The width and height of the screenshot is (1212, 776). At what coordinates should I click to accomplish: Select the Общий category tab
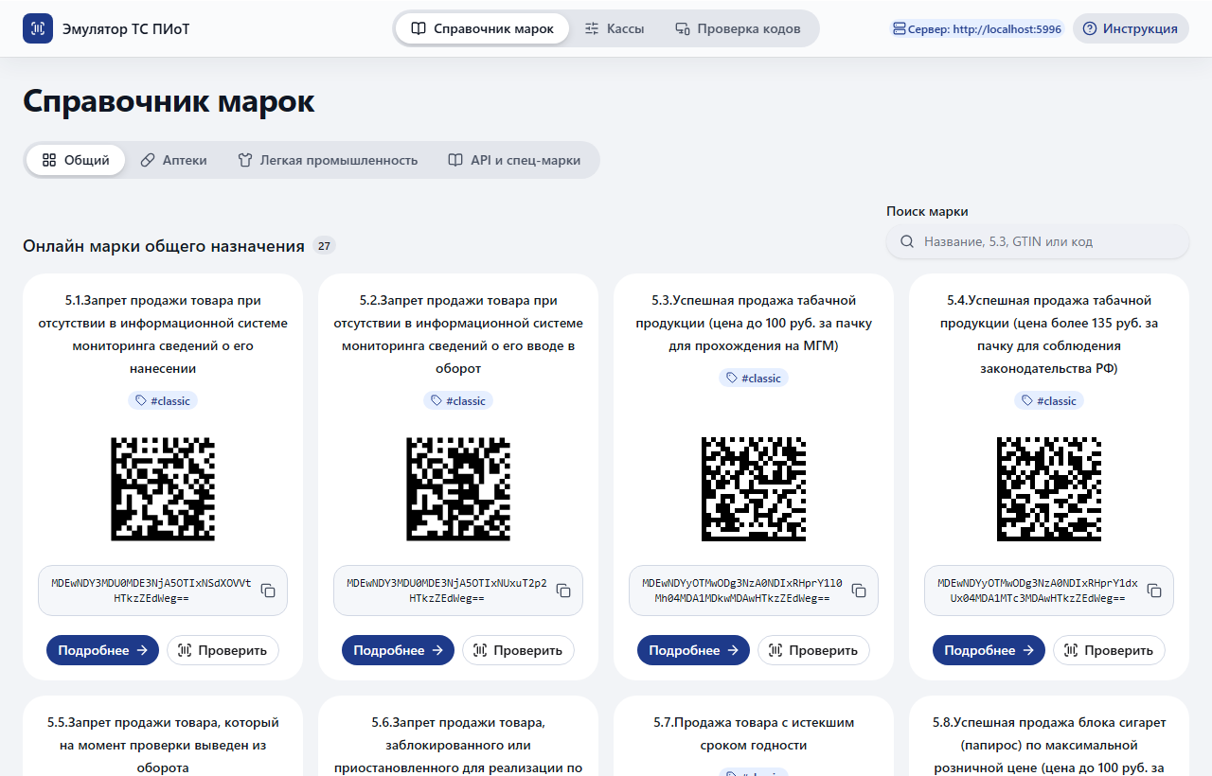coord(76,160)
